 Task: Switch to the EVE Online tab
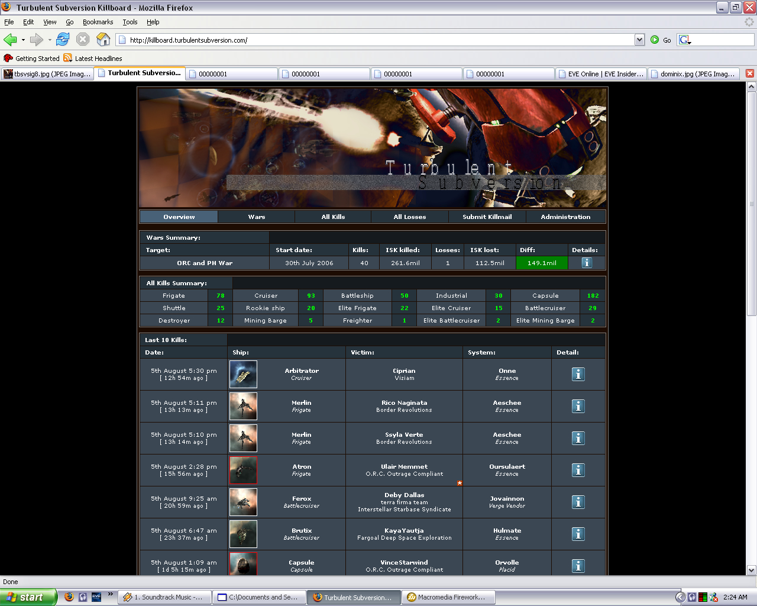(x=601, y=74)
